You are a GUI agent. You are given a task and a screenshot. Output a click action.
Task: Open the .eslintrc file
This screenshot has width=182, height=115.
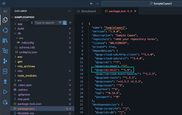pyautogui.click(x=23, y=90)
